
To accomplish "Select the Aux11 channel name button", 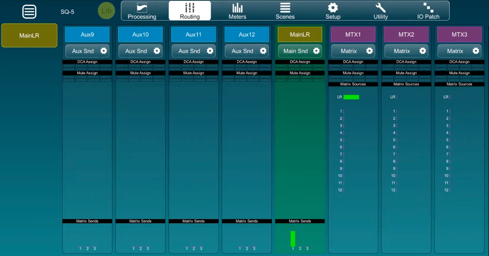I will (193, 34).
